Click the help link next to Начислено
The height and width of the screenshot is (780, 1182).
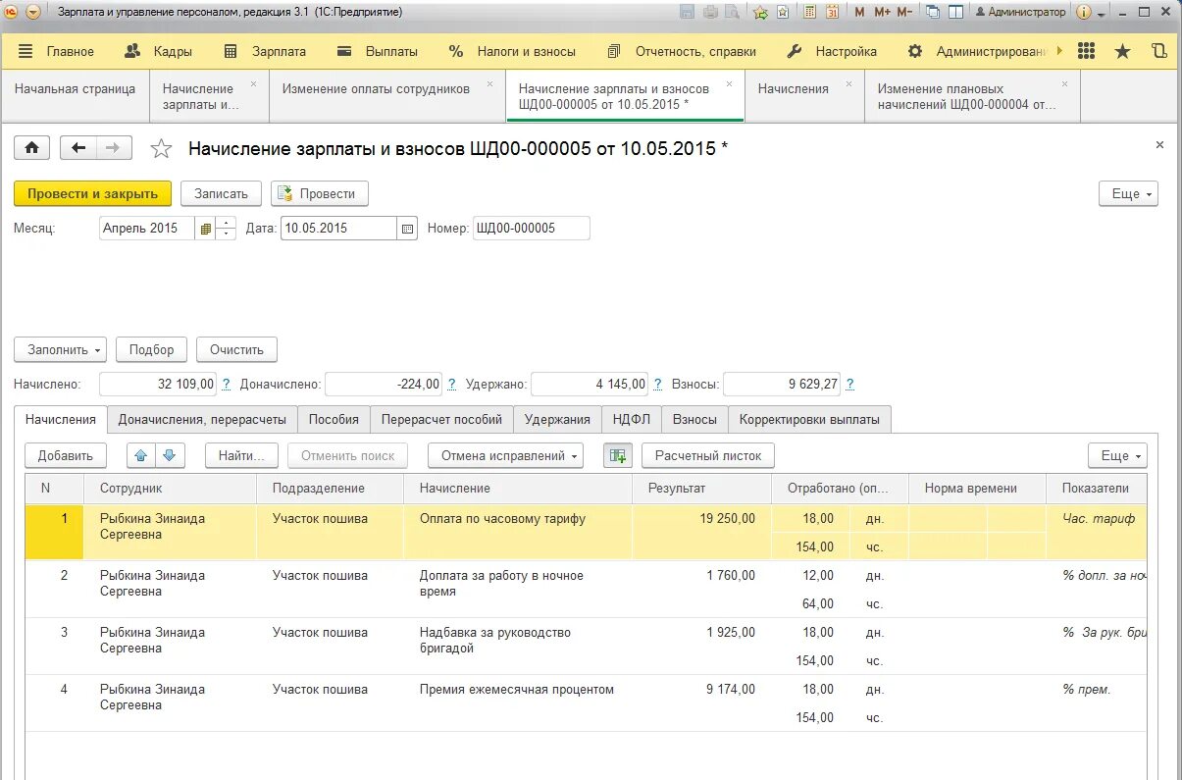pyautogui.click(x=227, y=385)
